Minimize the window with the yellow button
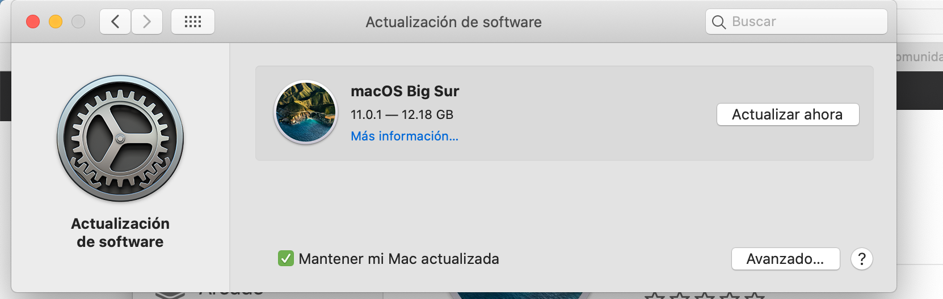This screenshot has height=299, width=943. pyautogui.click(x=56, y=22)
